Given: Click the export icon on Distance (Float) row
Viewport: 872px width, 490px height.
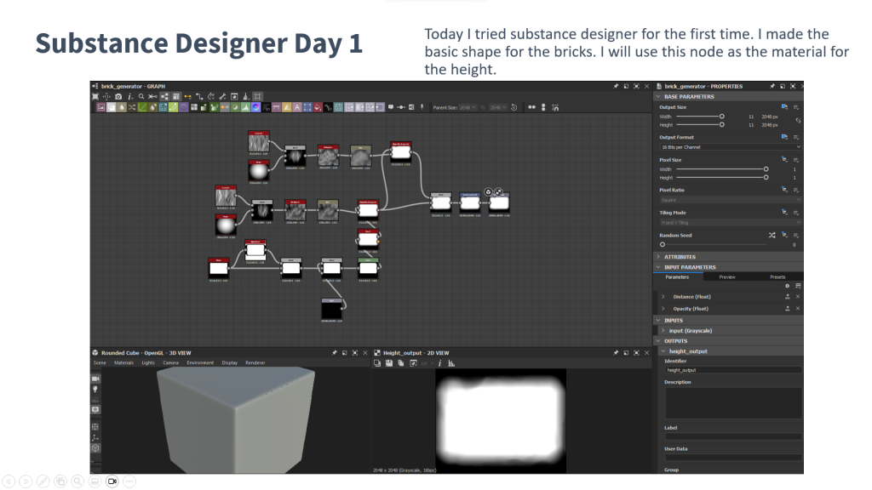Looking at the screenshot, I should tap(788, 297).
